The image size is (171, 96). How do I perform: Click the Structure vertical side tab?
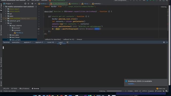pyautogui.click(x=1, y=62)
